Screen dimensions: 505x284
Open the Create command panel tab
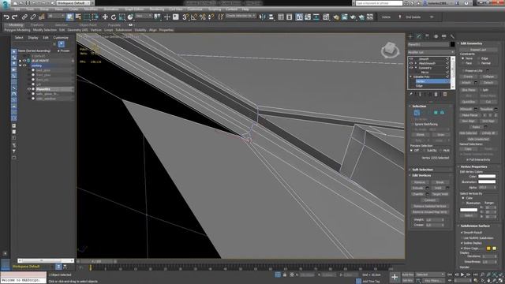[x=410, y=36]
